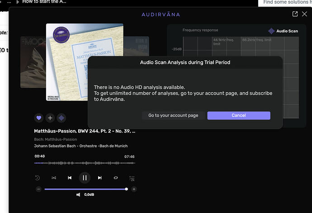The width and height of the screenshot is (312, 213).
Task: Click artist Johann Sebastian Bach text
Action: (55, 146)
